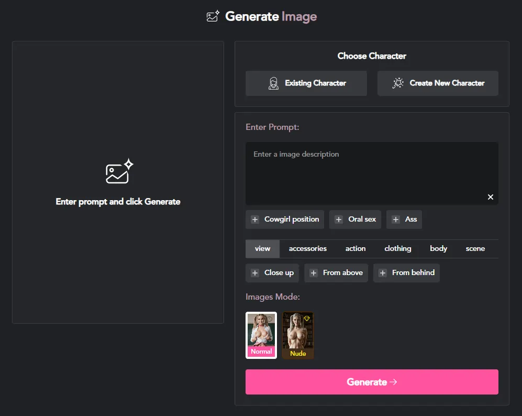Viewport: 522px width, 416px height.
Task: Add the From above view tag
Action: [336, 273]
